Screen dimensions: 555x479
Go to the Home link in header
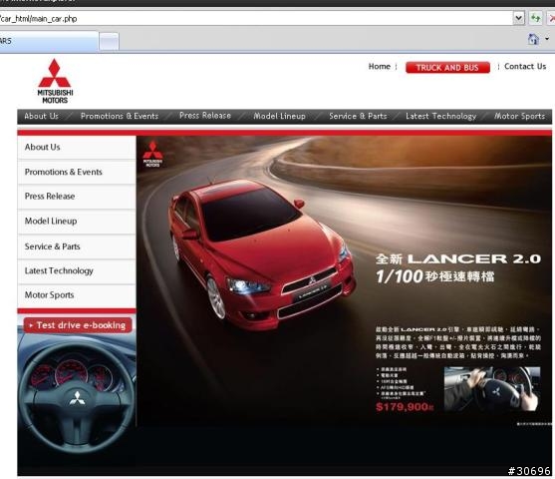pos(380,66)
